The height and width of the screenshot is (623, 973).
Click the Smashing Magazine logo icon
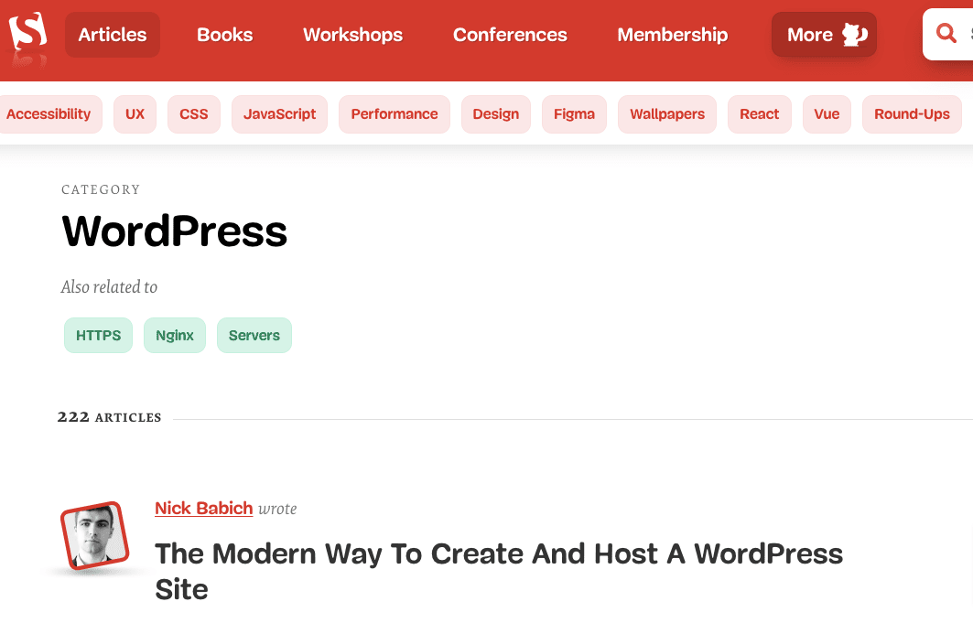27,35
